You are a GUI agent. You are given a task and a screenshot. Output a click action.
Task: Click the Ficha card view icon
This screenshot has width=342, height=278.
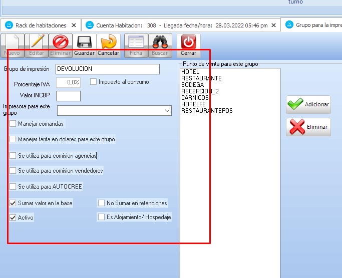pos(136,42)
